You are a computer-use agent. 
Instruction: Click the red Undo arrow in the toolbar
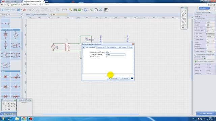pos(24,10)
